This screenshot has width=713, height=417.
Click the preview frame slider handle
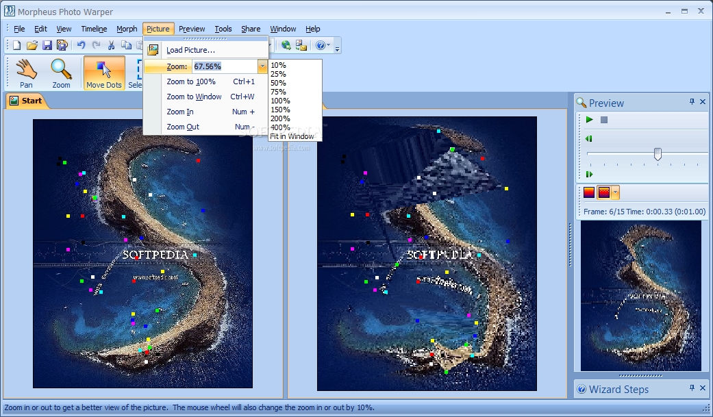coord(658,153)
